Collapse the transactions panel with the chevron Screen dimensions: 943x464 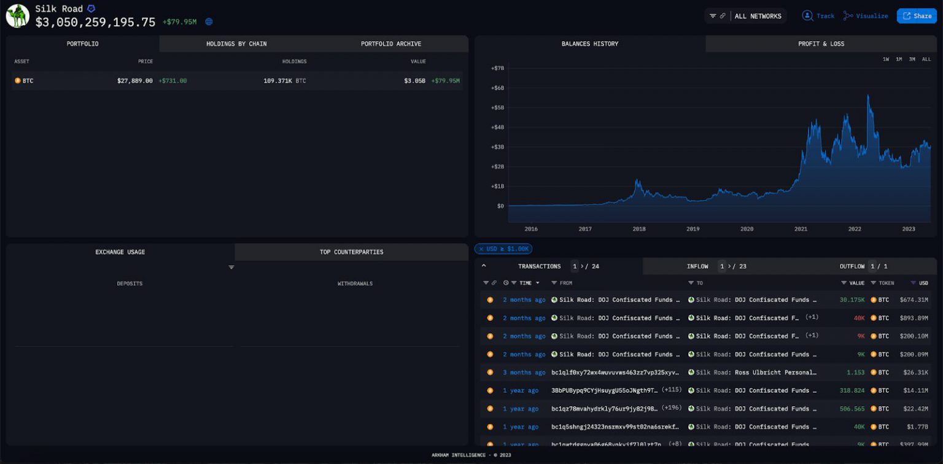coord(484,266)
